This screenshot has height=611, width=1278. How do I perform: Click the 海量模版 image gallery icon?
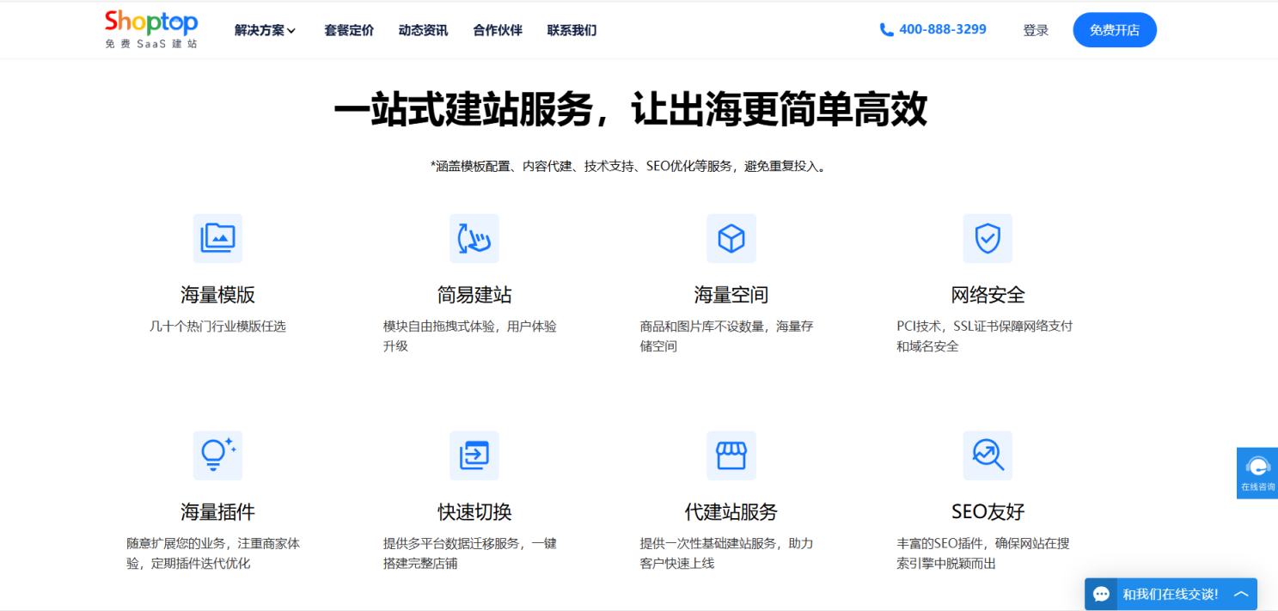tap(217, 238)
